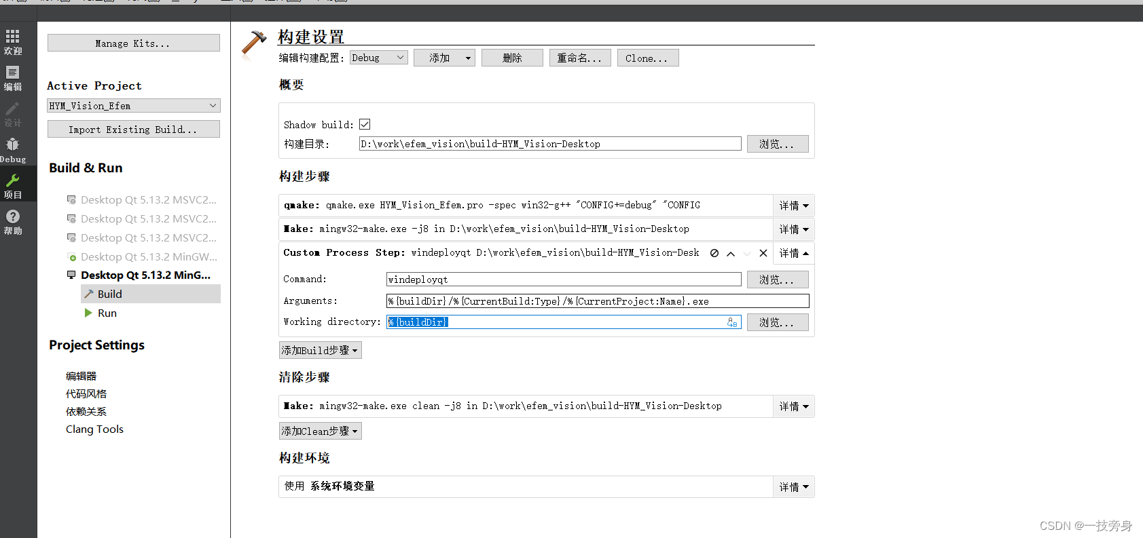
Task: Click the Clone button
Action: [648, 58]
